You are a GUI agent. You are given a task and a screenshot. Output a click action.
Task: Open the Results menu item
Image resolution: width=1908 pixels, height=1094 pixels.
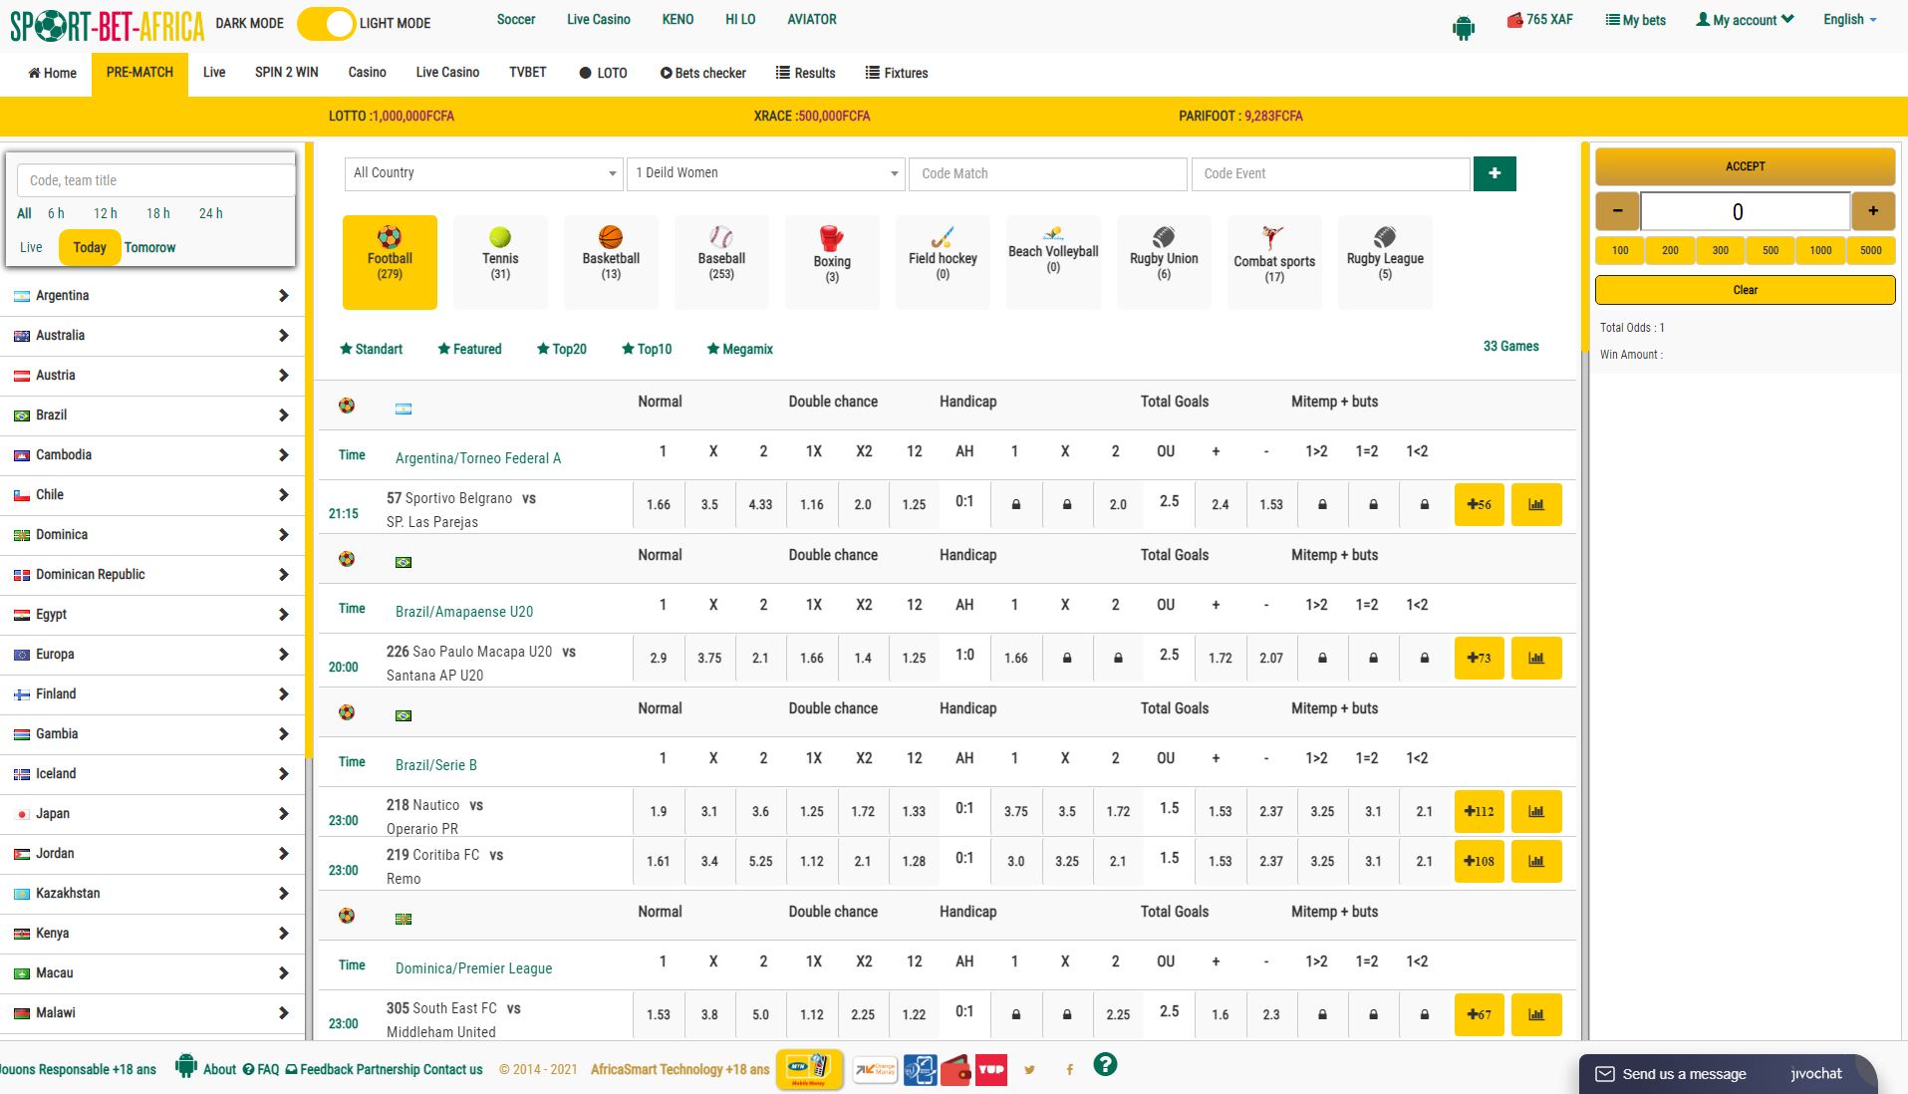805,73
